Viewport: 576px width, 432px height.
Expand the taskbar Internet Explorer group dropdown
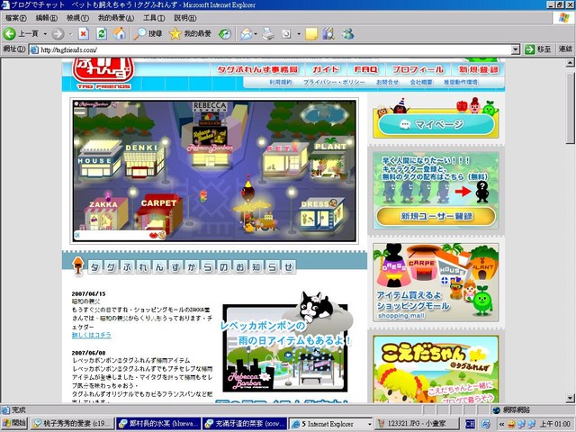point(370,424)
